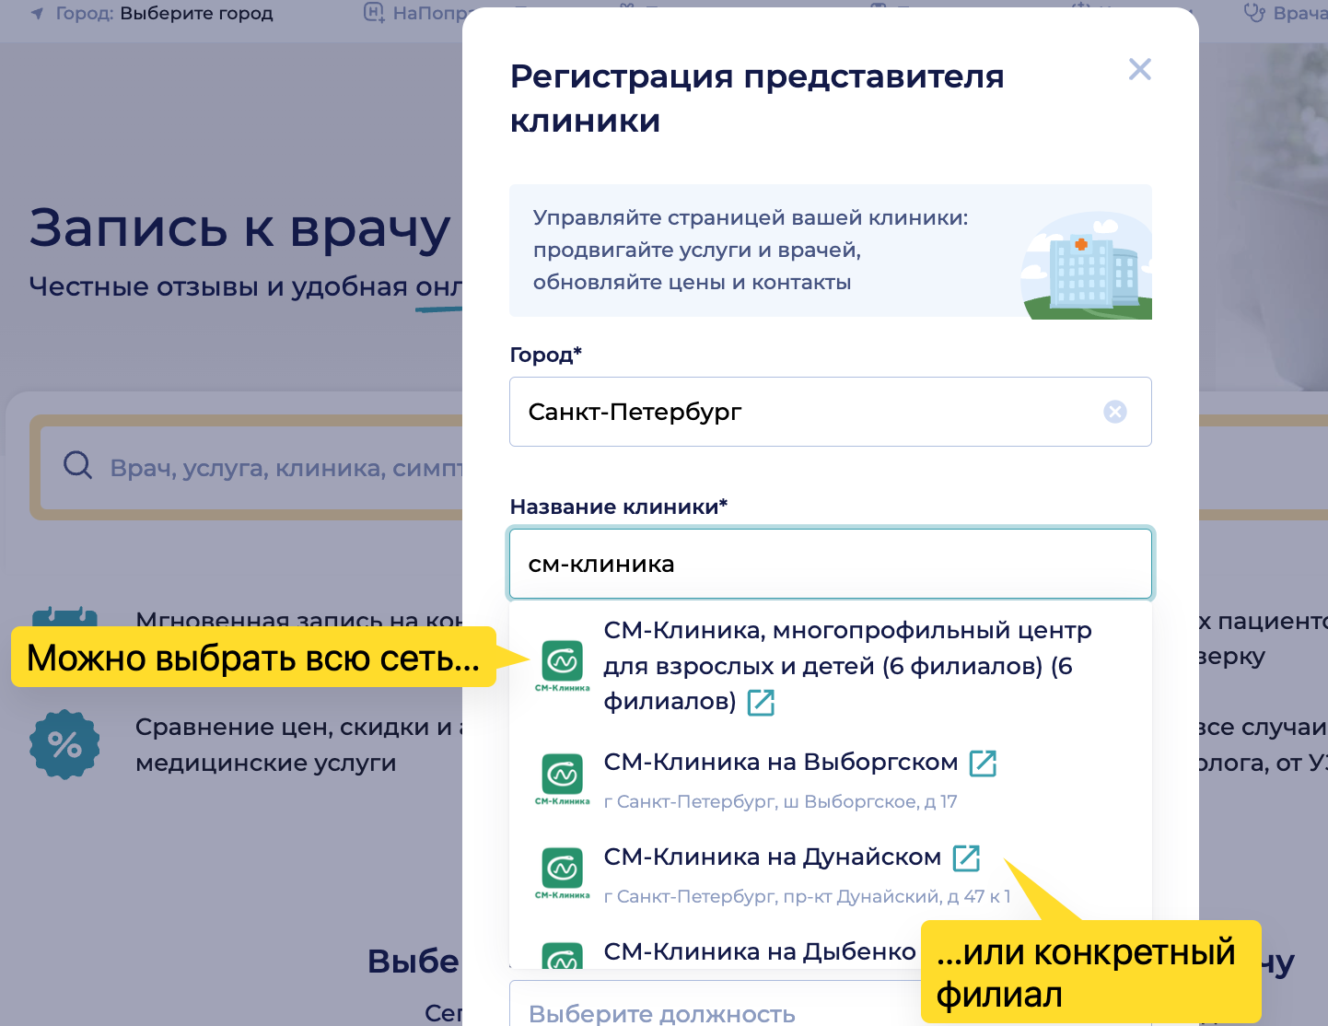Click the background search field Врач, услуга, клиника
The width and height of the screenshot is (1328, 1026).
253,468
